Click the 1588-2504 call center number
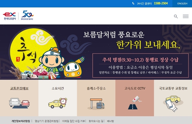Image resolution: width=192 pixels, height=124 pixels. click(161, 4)
